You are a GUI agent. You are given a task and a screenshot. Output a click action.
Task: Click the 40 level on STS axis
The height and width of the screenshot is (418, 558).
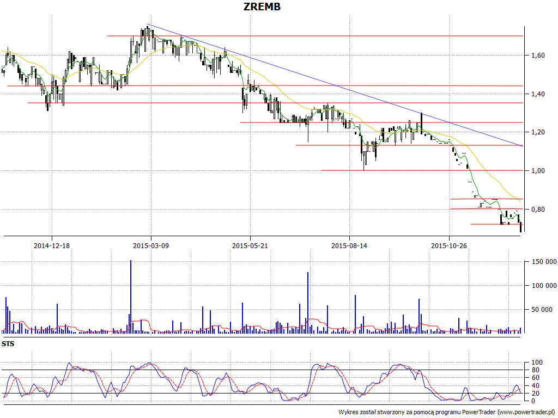(535, 386)
